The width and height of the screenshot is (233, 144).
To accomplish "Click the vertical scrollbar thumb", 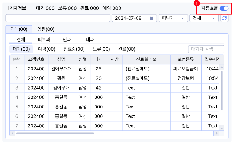I will click(222, 91).
